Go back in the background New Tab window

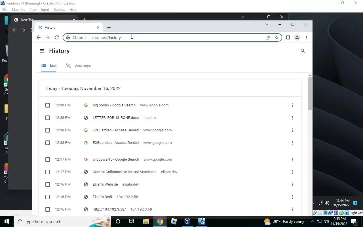14,30
